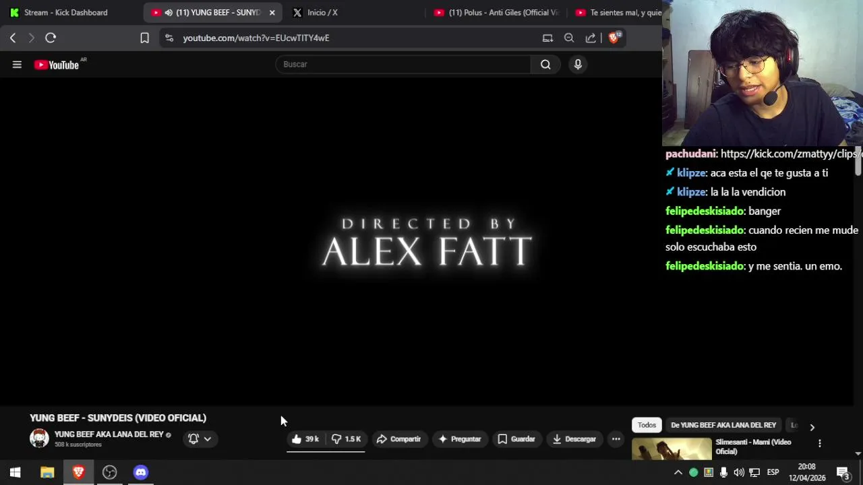Open the Brave Shields lion icon
This screenshot has height=485, width=863.
tap(614, 38)
